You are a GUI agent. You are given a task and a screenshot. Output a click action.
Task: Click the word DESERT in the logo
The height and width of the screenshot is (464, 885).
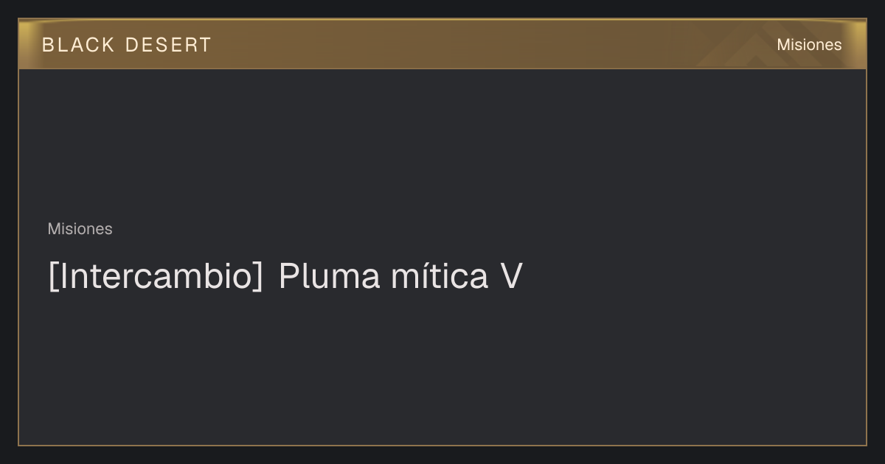pyautogui.click(x=168, y=45)
